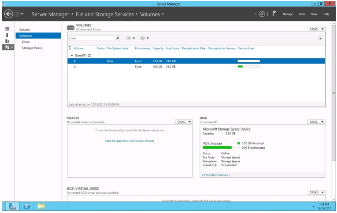Open the notifications flag
The height and width of the screenshot is (213, 337).
click(274, 14)
